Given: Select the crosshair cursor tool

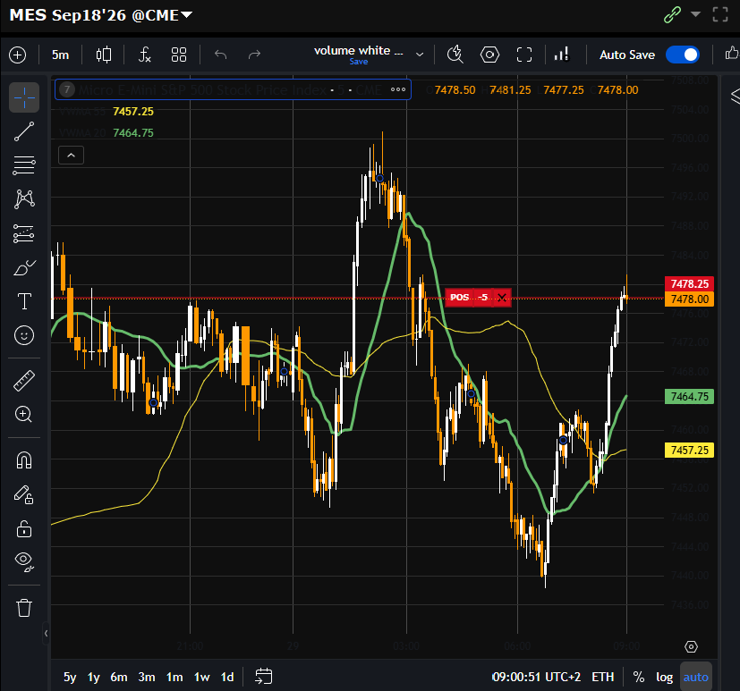Looking at the screenshot, I should (x=24, y=97).
